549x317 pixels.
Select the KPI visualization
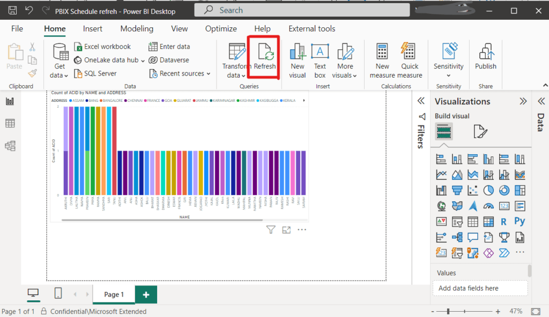coord(442,222)
